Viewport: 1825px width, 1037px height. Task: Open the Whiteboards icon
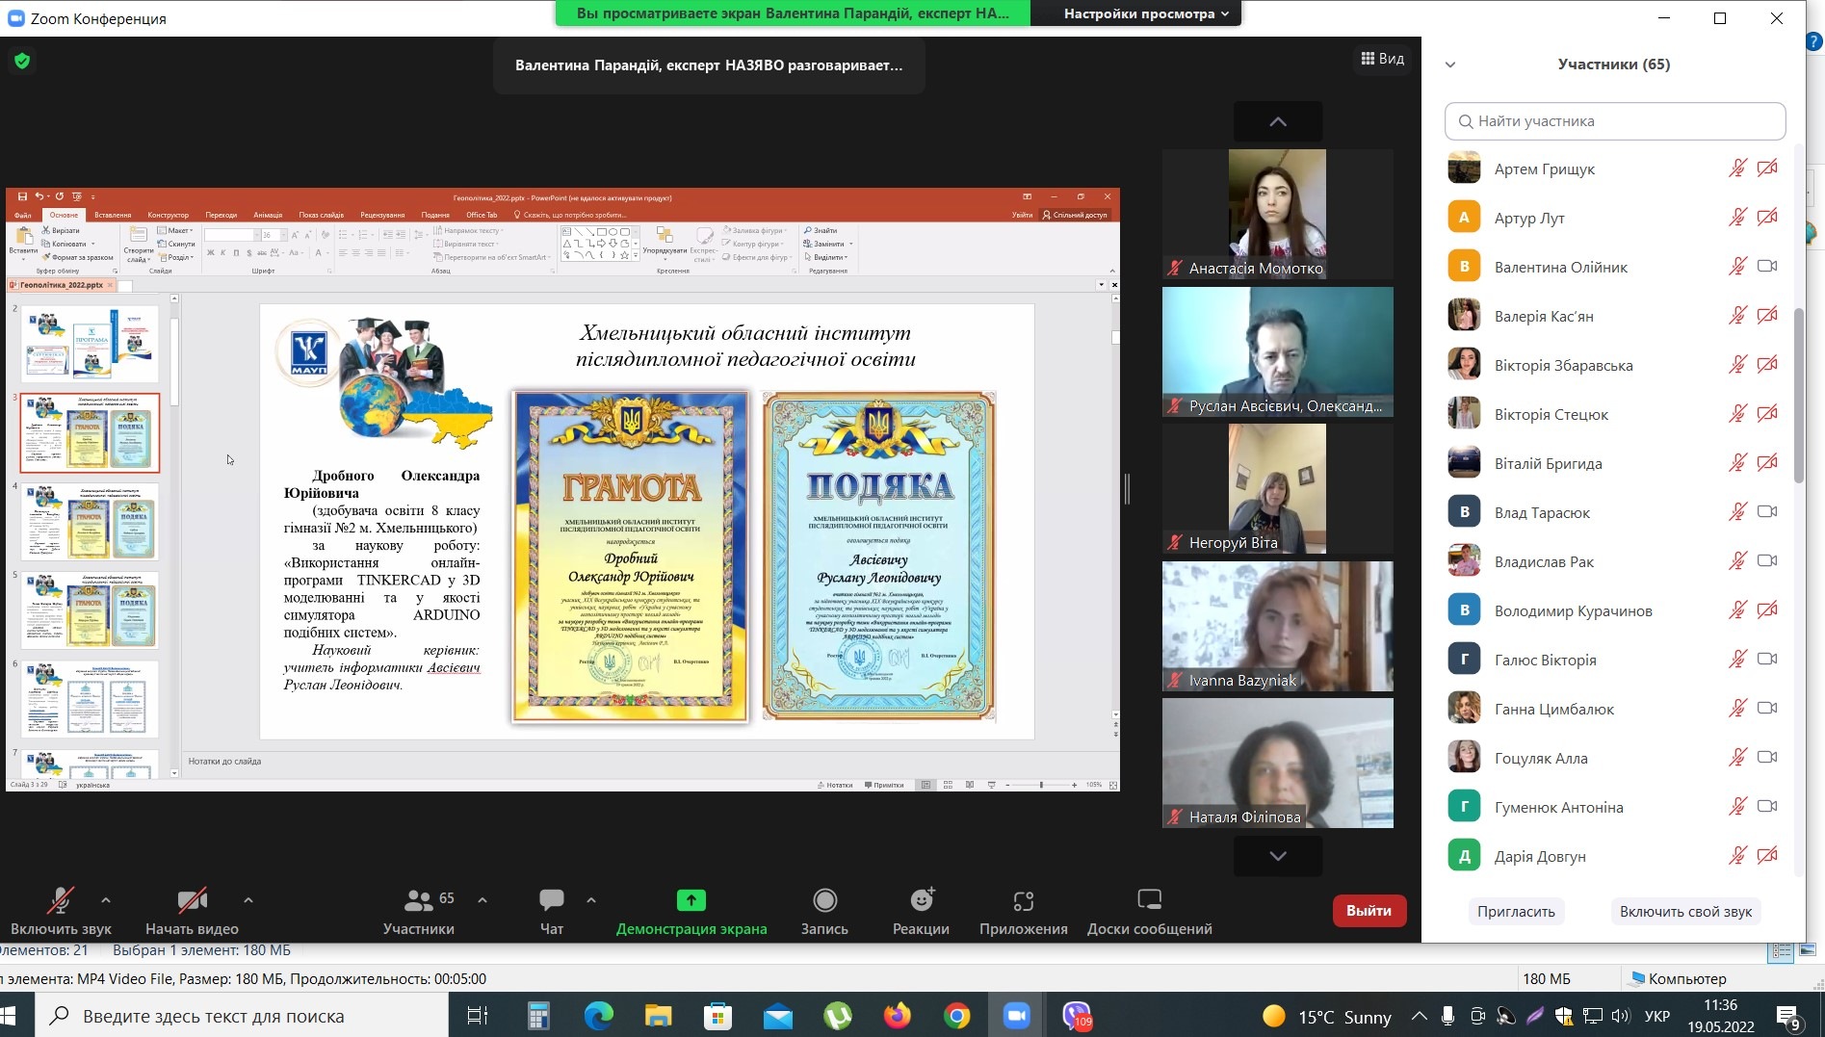(x=1149, y=901)
